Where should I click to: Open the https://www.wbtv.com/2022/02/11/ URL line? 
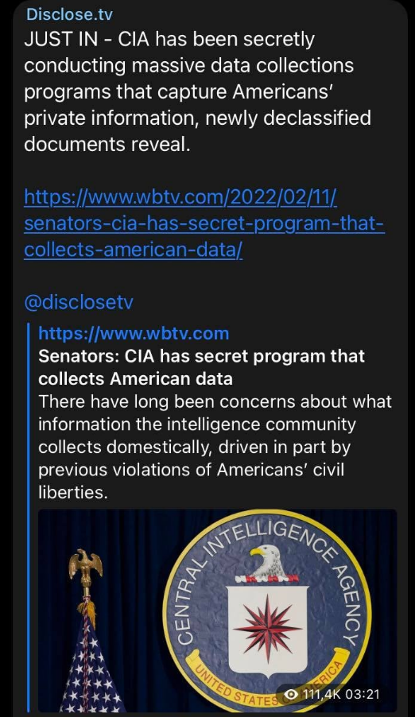(180, 198)
